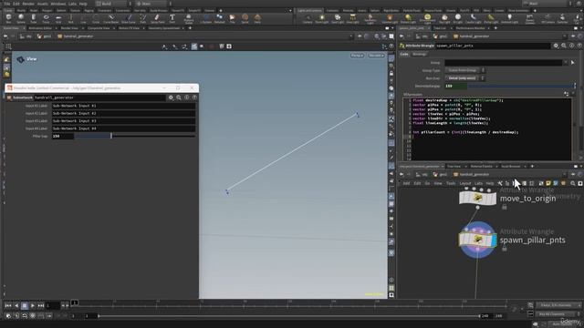Jump to last frame on playbar
The image size is (584, 328).
pos(40,305)
